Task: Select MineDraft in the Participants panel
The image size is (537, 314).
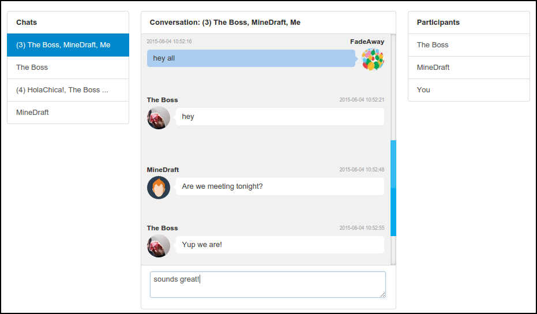Action: [468, 68]
